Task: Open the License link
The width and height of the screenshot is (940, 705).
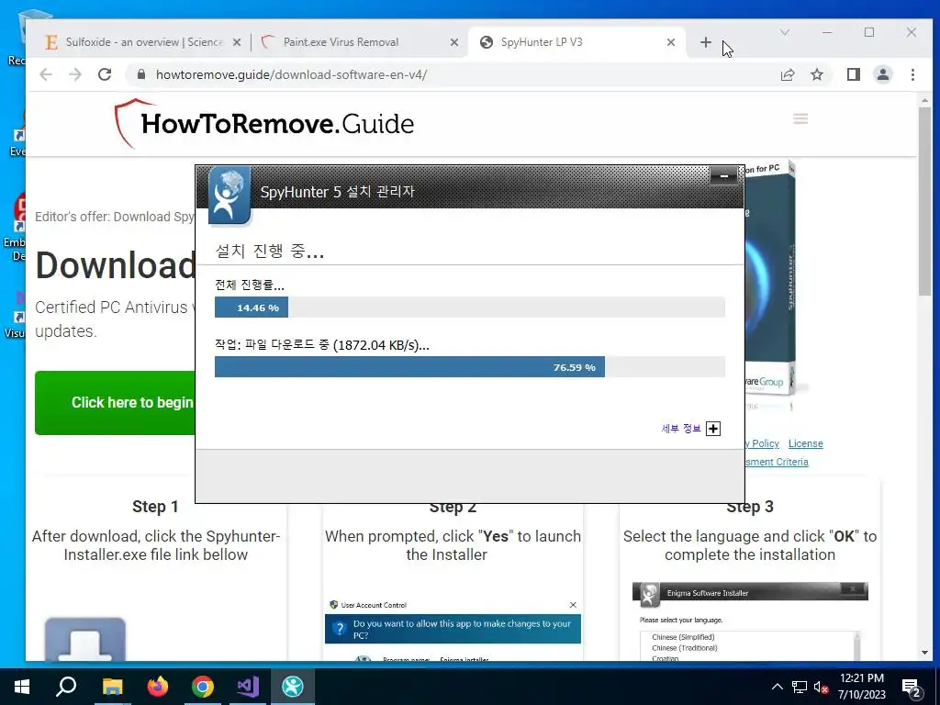Action: click(x=805, y=443)
